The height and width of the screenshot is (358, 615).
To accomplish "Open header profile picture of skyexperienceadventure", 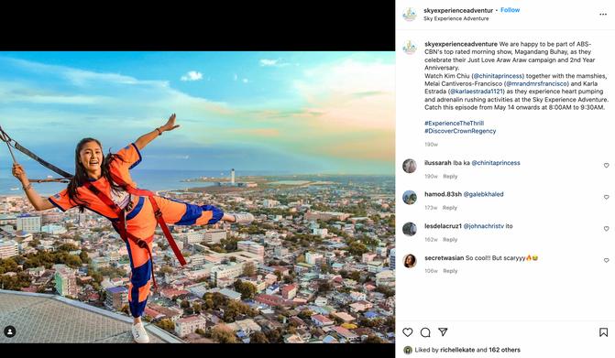I will coord(410,15).
